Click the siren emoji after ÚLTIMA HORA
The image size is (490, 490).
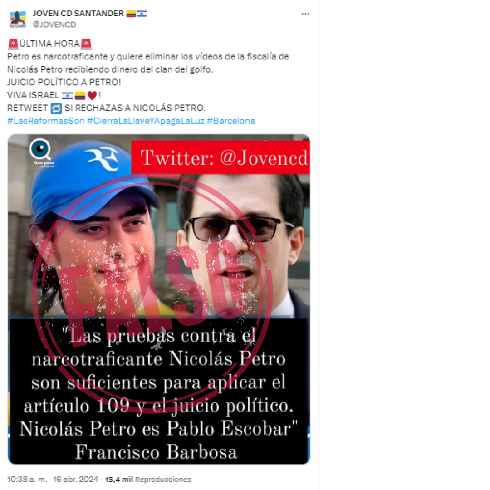click(86, 44)
